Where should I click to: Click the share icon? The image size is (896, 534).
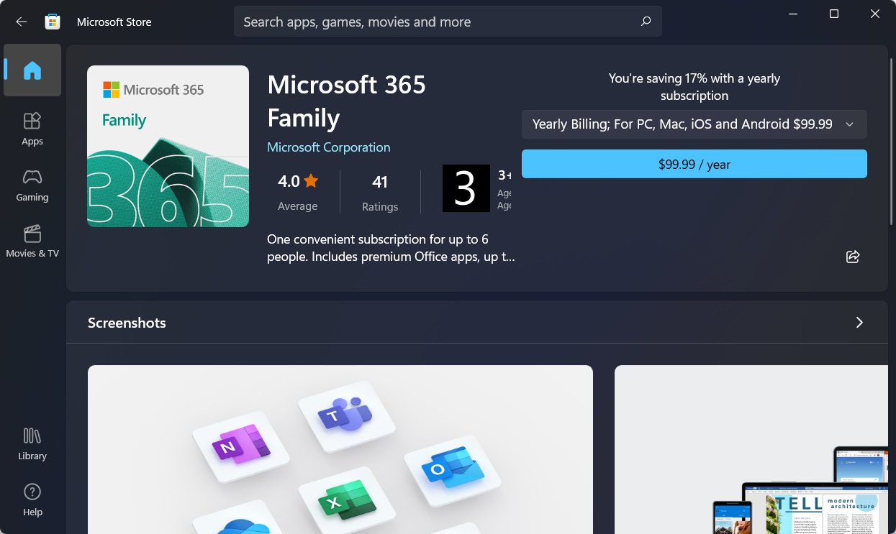(853, 257)
